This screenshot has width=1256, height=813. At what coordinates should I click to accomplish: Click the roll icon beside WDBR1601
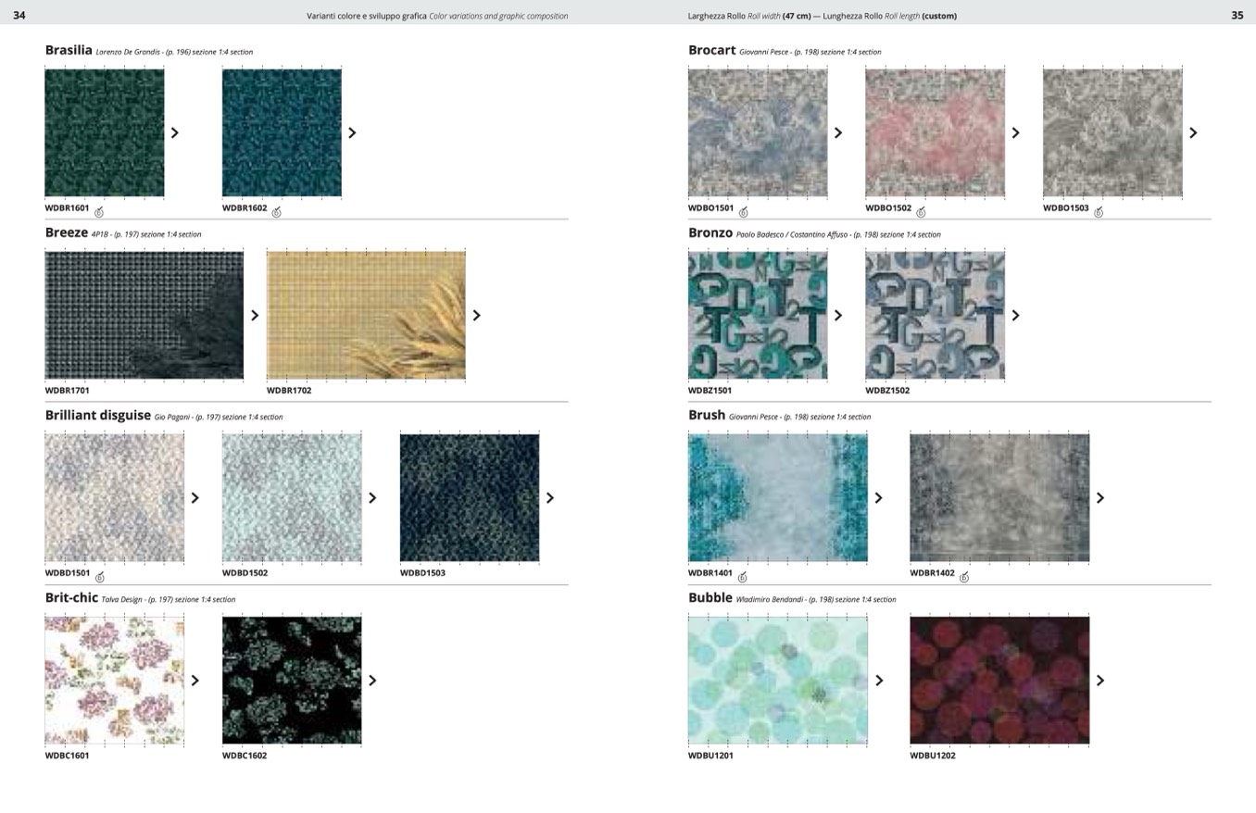pos(98,212)
